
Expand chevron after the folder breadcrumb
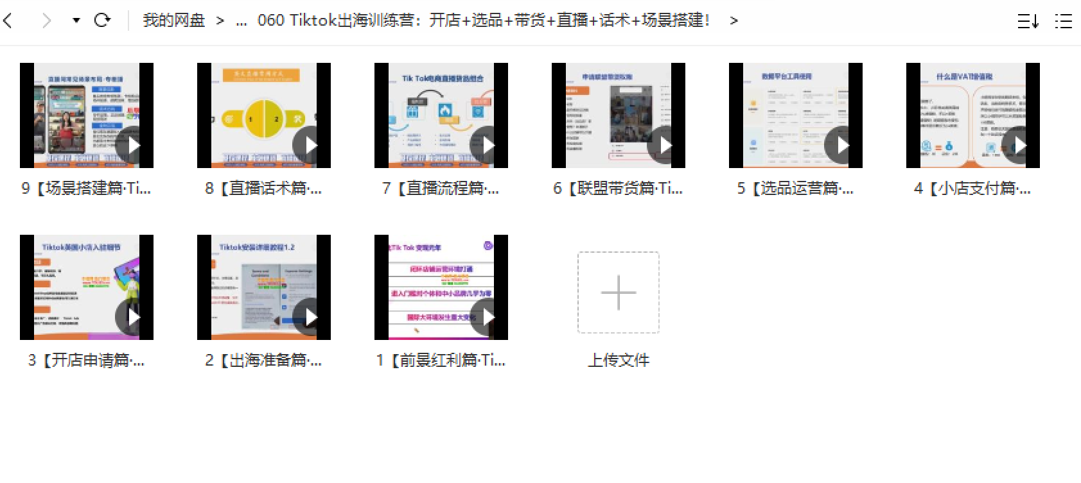(734, 21)
